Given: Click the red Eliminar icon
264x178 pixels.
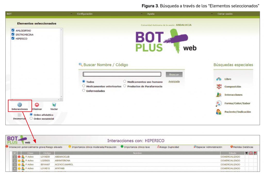Looking at the screenshot, I should coord(37,104).
